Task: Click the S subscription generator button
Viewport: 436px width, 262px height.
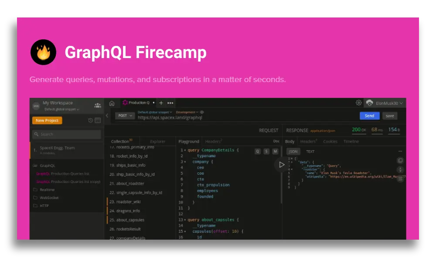Action: (266, 151)
